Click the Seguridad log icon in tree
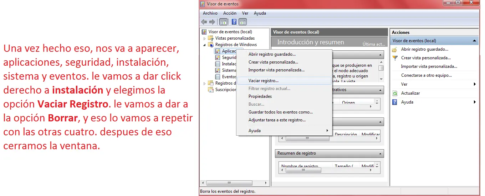Screen dimensions: 485x196 218,57
